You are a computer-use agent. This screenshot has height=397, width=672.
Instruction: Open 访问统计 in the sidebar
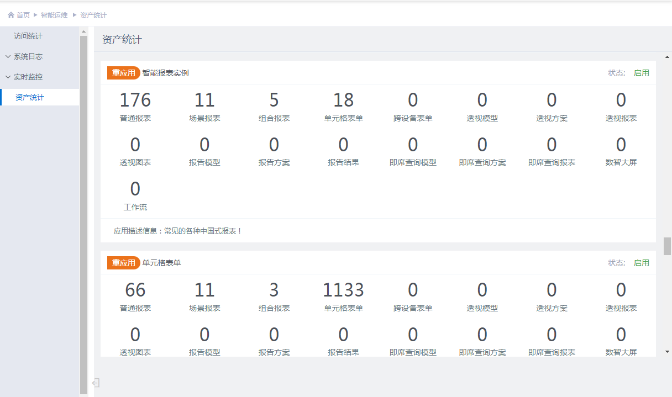coord(28,36)
